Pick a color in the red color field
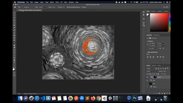 click(x=159, y=22)
